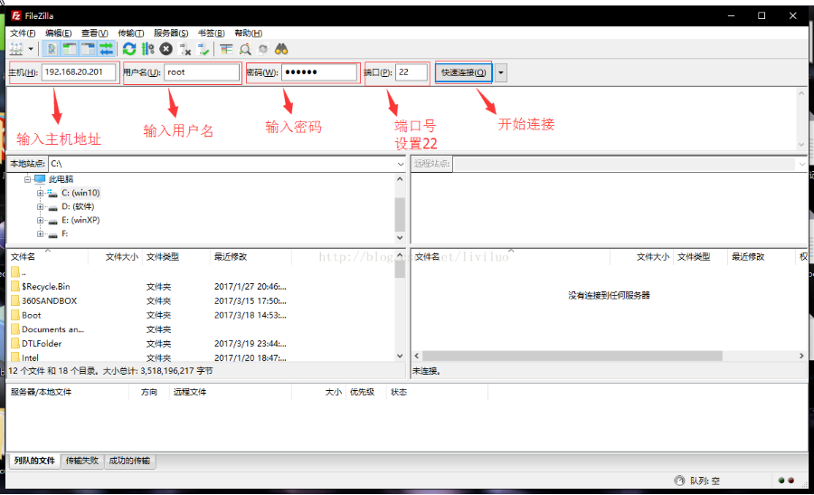Click the local file list scrollbar down arrow
This screenshot has width=814, height=495.
(400, 356)
